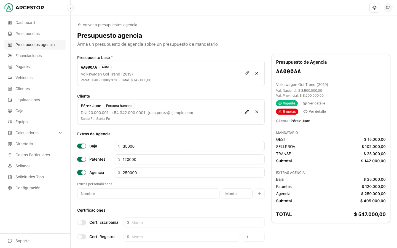Image resolution: width=397 pixels, height=248 pixels.
Task: Click the Sellados stamp icon
Action: 10,166
